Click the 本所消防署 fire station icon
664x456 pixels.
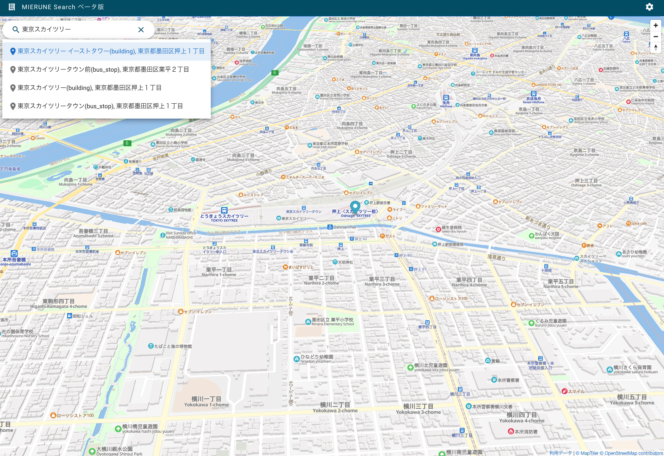click(x=511, y=431)
